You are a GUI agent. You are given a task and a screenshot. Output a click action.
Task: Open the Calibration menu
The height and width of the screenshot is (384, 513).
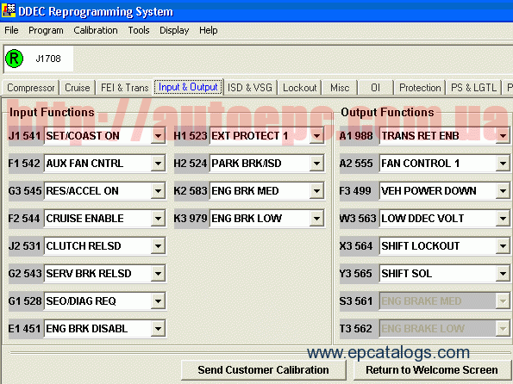coord(96,30)
